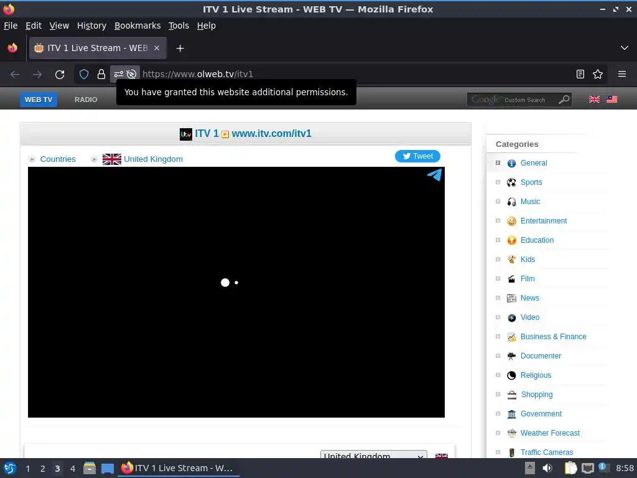Image resolution: width=637 pixels, height=478 pixels.
Task: Open the News category
Action: tap(530, 298)
